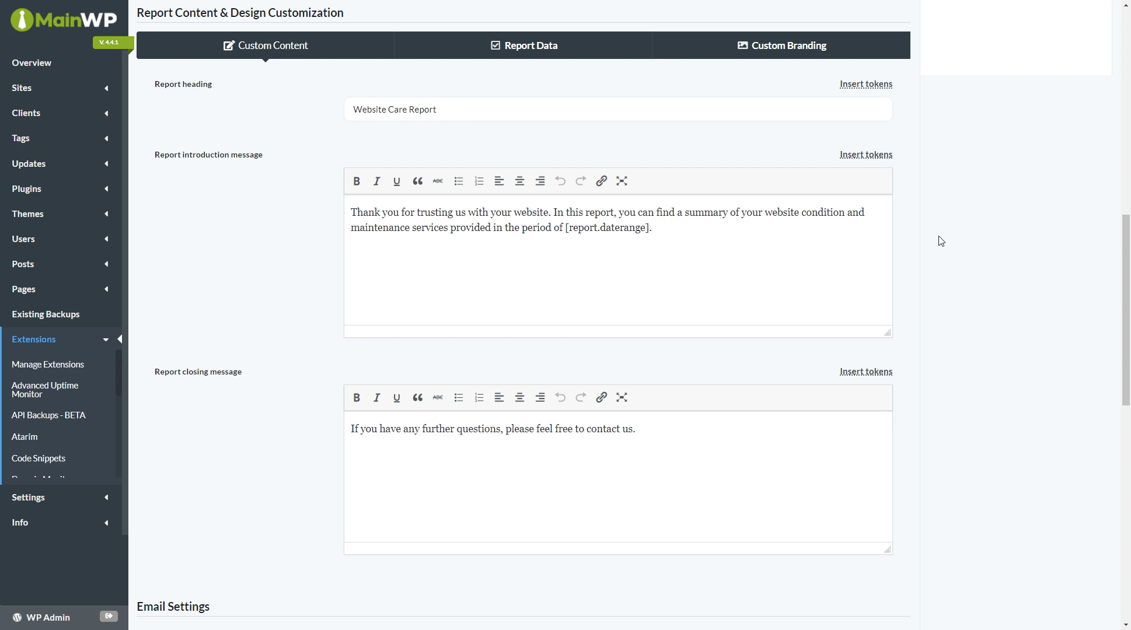
Task: Open the Custom Branding tab
Action: point(781,45)
